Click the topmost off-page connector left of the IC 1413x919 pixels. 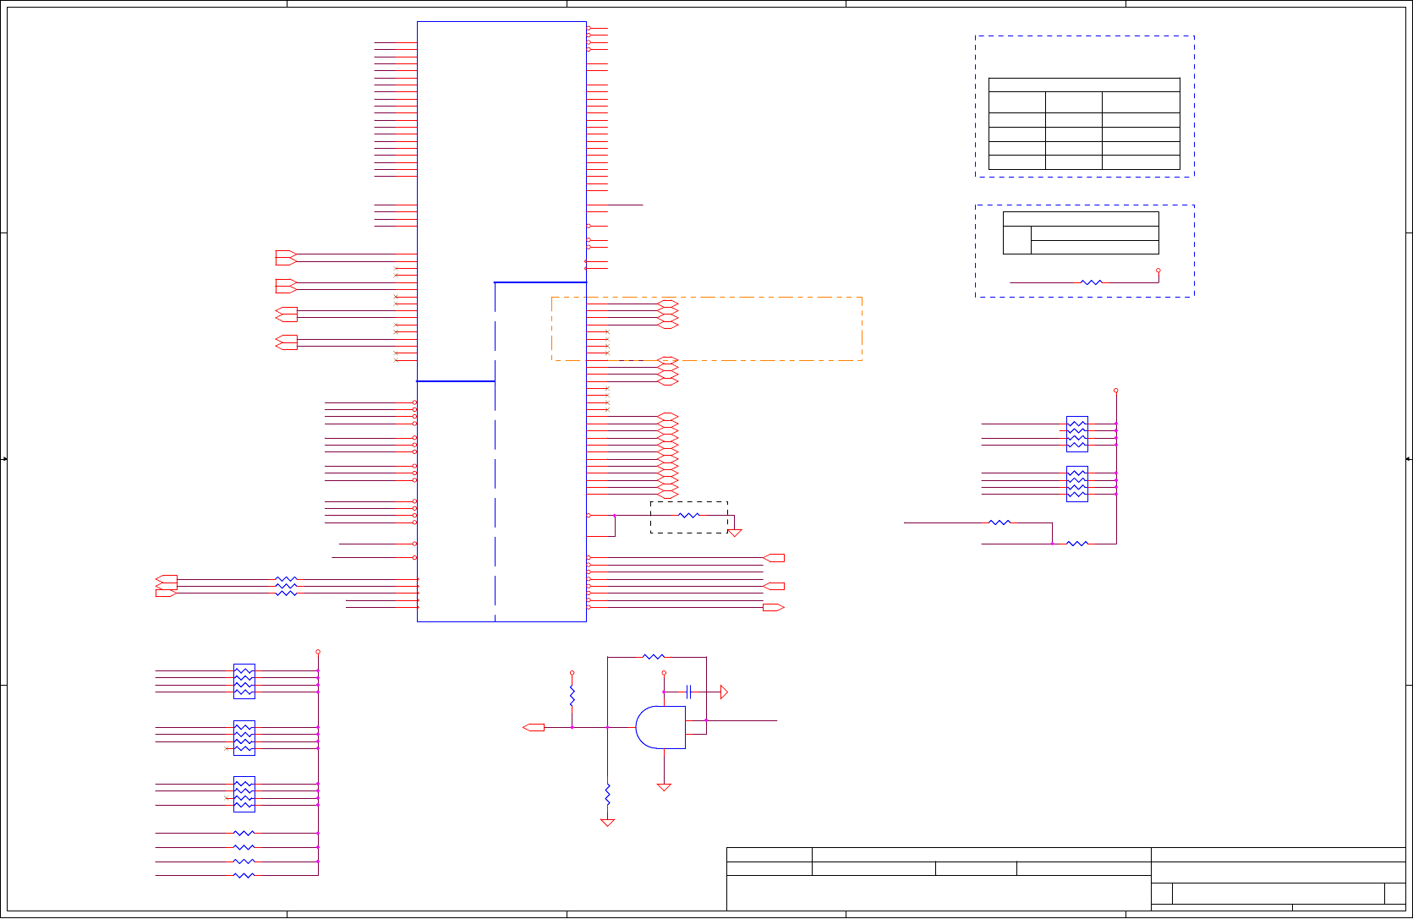click(286, 254)
